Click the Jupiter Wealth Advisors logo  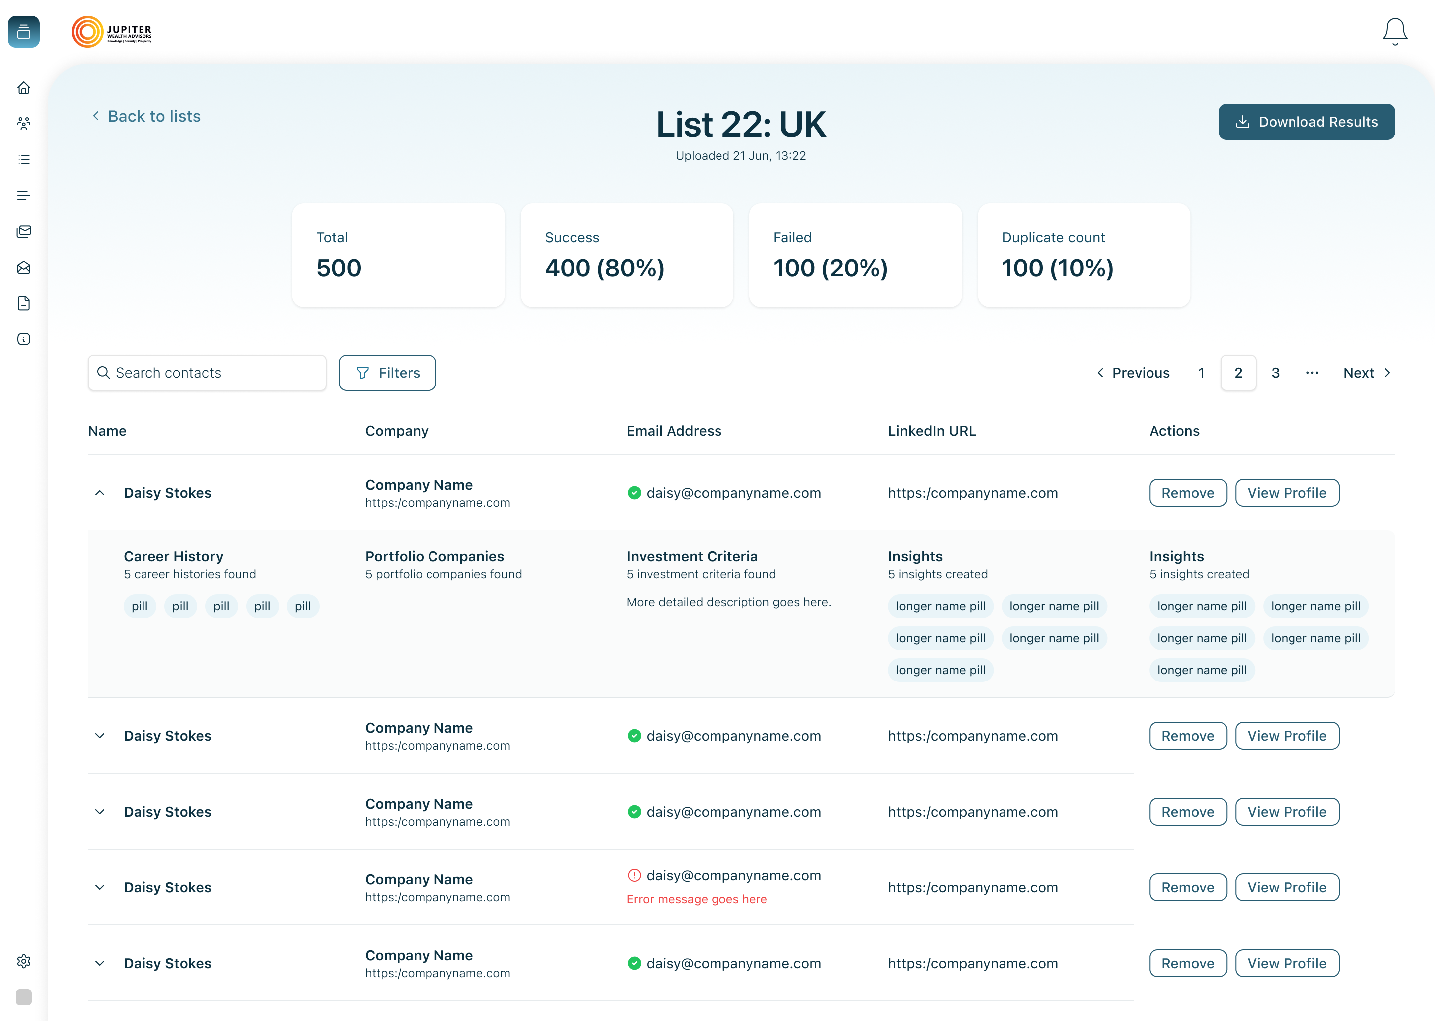(x=112, y=31)
